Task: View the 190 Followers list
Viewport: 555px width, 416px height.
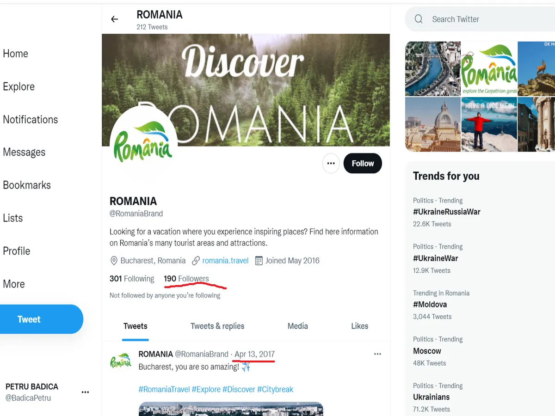Action: click(186, 279)
